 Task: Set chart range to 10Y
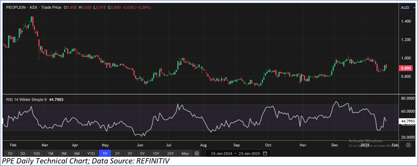156,153
